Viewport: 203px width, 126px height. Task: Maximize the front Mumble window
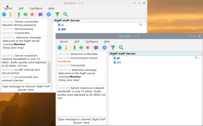[x=195, y=36]
